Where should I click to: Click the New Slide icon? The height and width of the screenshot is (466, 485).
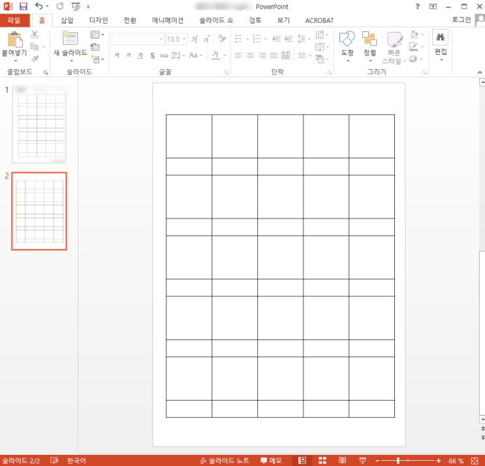click(70, 38)
